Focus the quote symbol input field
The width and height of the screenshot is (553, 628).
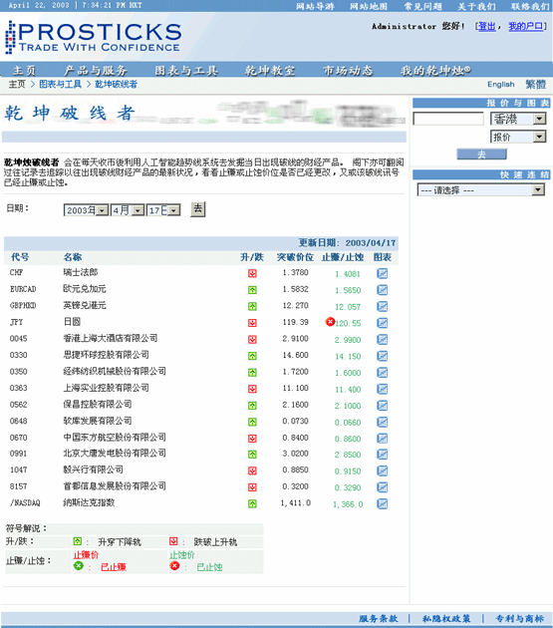pos(448,119)
